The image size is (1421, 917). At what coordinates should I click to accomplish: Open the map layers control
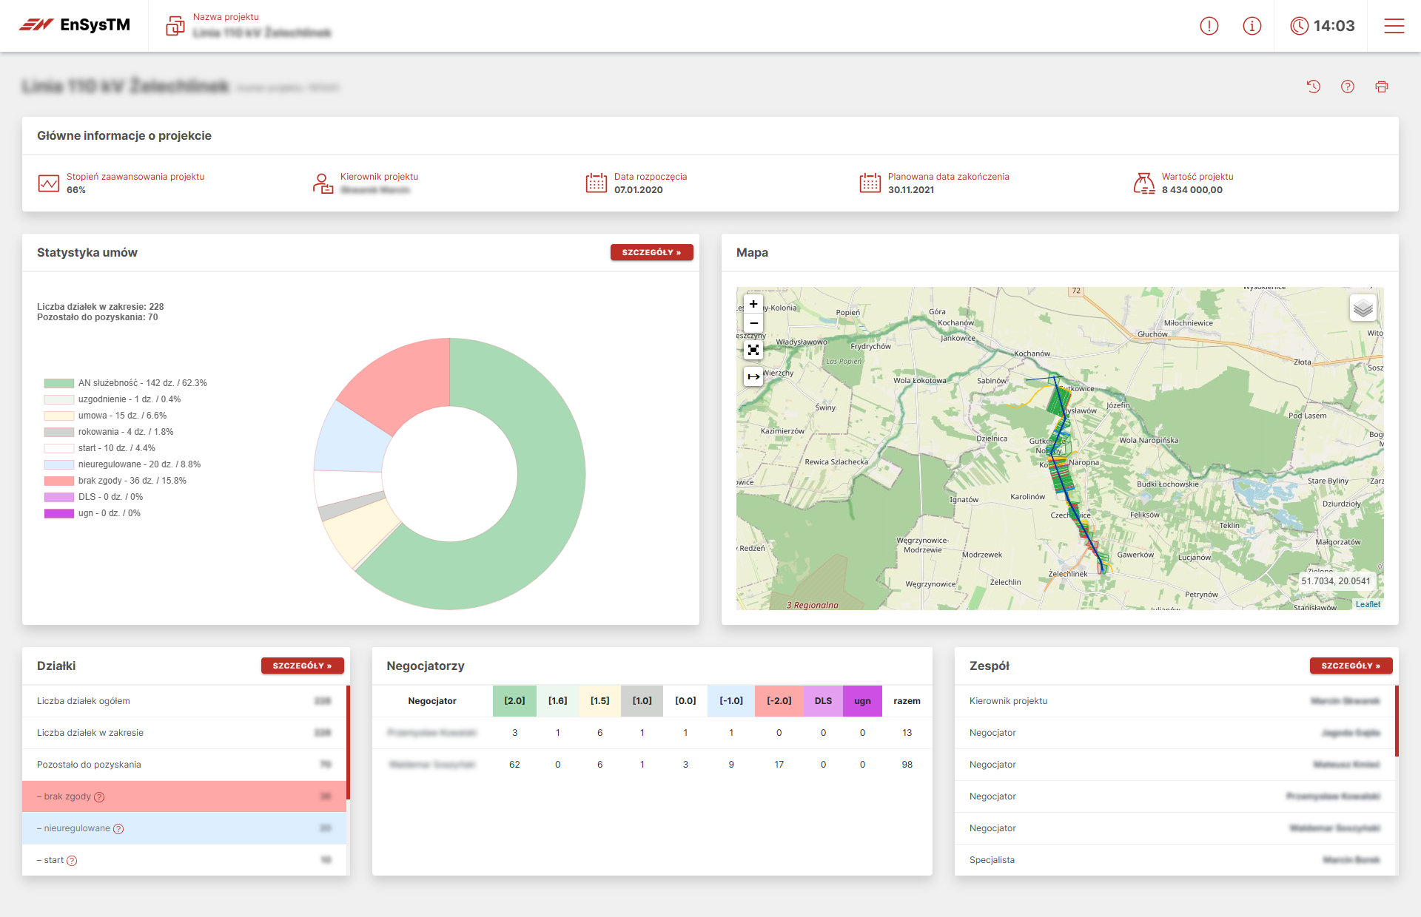(1363, 308)
